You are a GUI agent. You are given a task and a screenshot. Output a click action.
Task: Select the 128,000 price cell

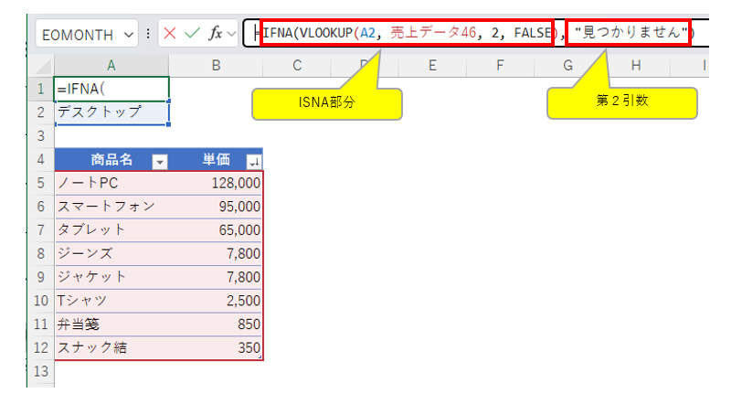click(x=216, y=184)
